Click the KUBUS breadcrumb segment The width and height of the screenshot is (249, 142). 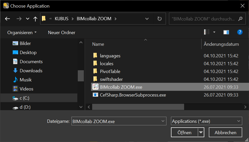click(x=61, y=19)
